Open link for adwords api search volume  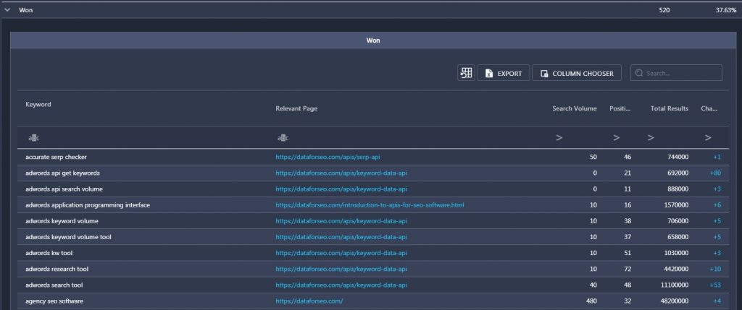341,189
